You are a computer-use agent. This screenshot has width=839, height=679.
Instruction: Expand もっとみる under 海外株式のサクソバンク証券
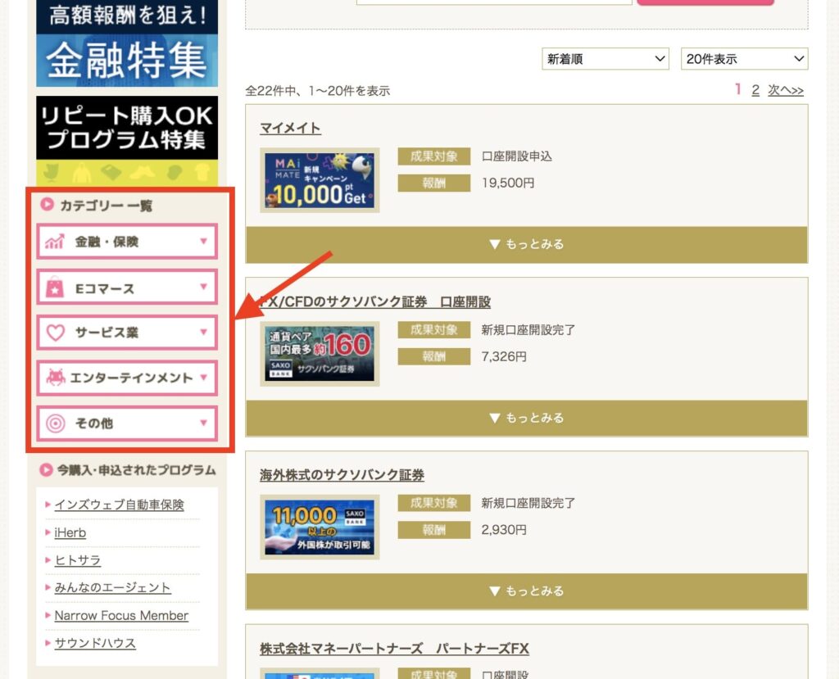(527, 591)
